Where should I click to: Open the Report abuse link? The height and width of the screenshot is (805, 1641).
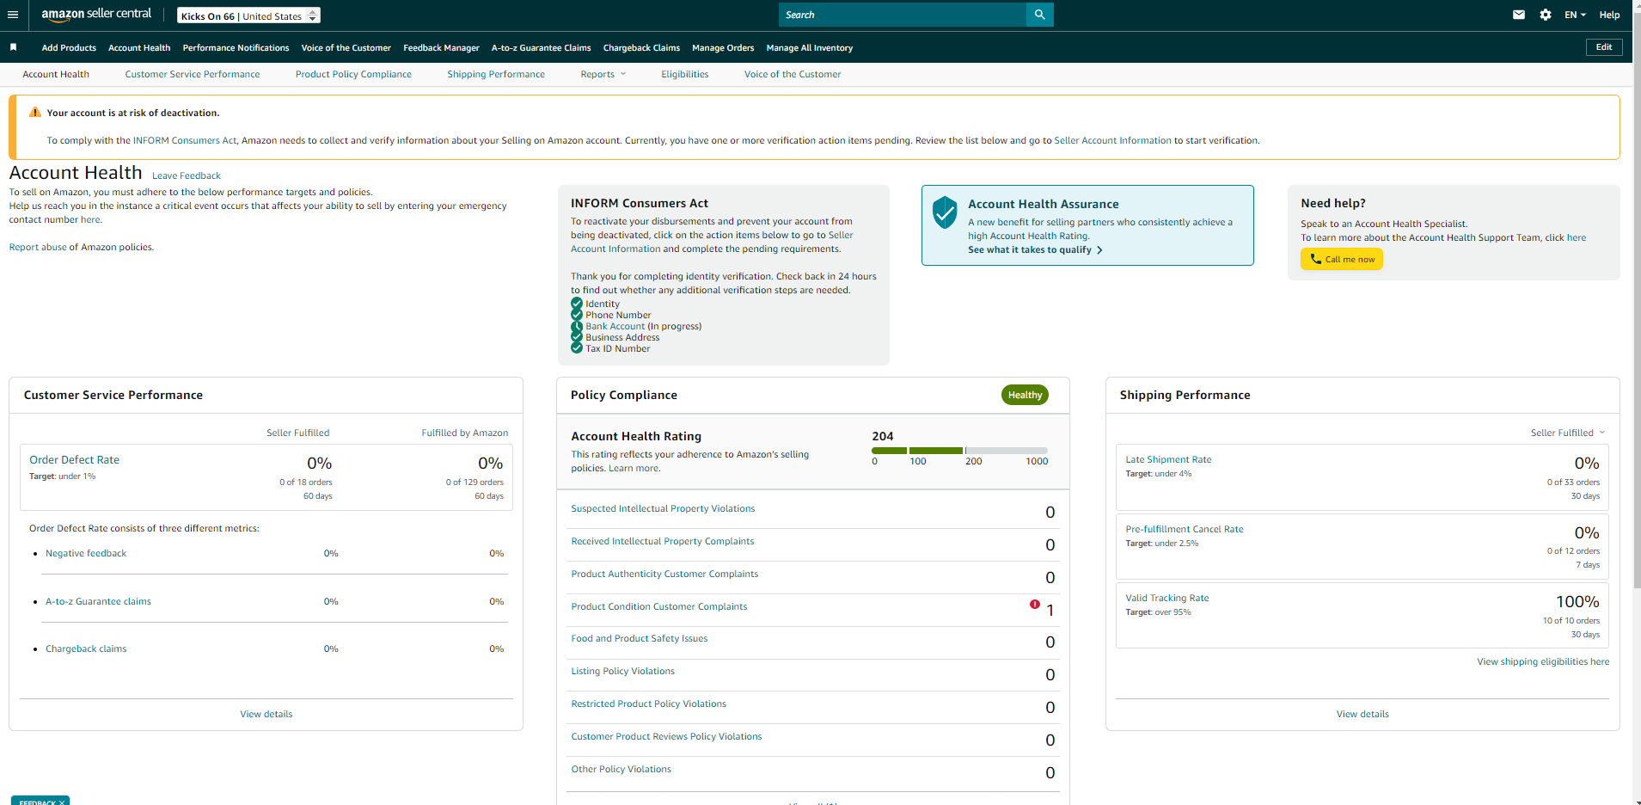click(x=38, y=248)
